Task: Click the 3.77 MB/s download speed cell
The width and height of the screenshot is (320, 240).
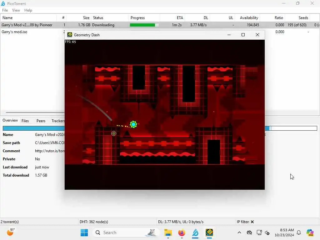Action: [x=198, y=25]
